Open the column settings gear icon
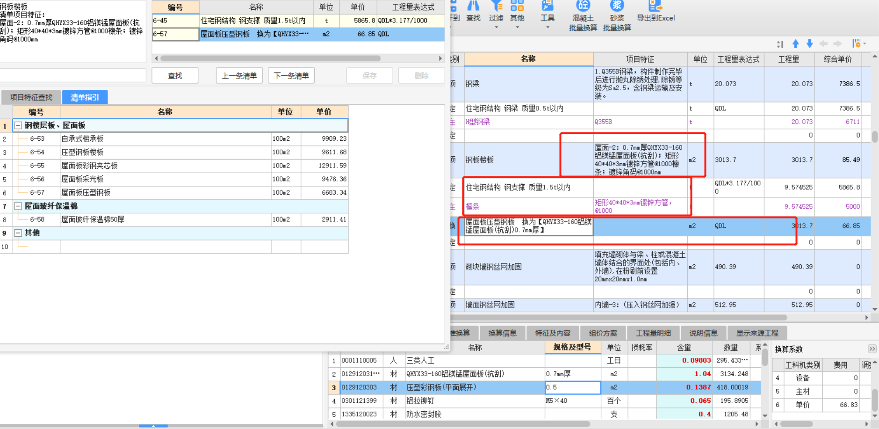This screenshot has height=429, width=879. click(857, 44)
